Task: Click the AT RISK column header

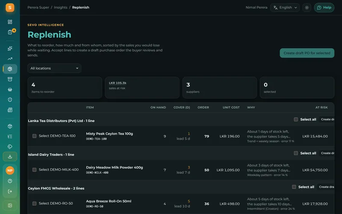Action: click(x=321, y=107)
